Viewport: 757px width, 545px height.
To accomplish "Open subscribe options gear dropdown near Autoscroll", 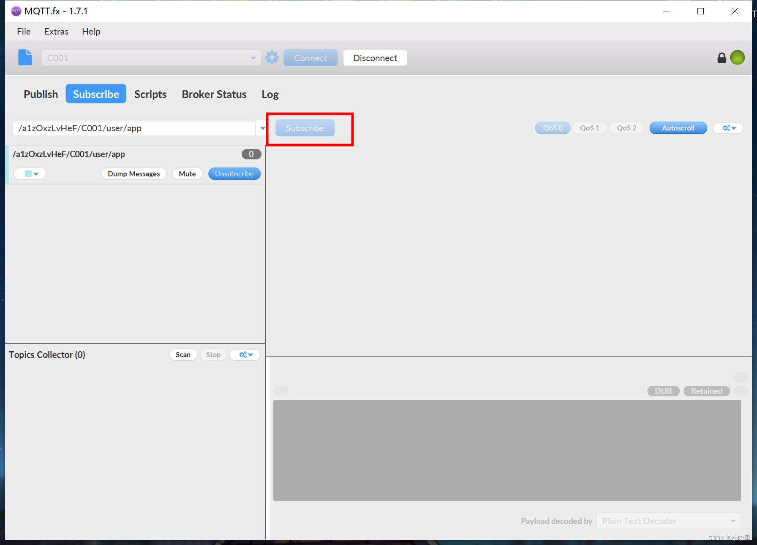I will [729, 128].
